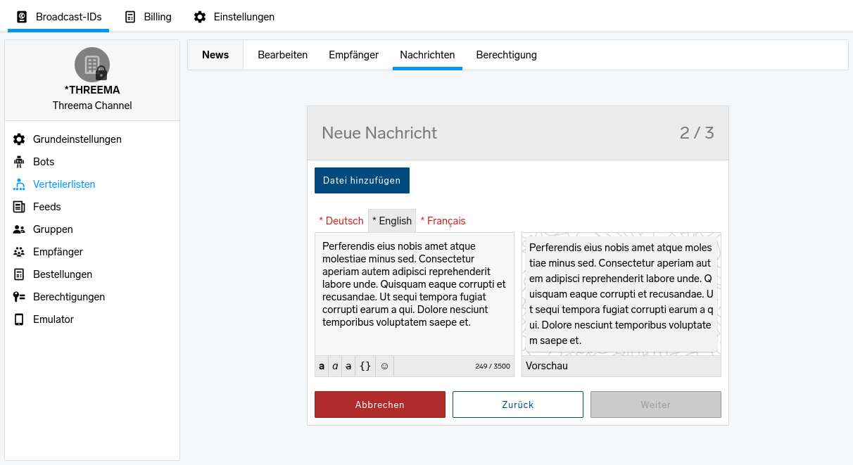Click the Grundeinstellungen gear icon
853x465 pixels.
(x=19, y=139)
